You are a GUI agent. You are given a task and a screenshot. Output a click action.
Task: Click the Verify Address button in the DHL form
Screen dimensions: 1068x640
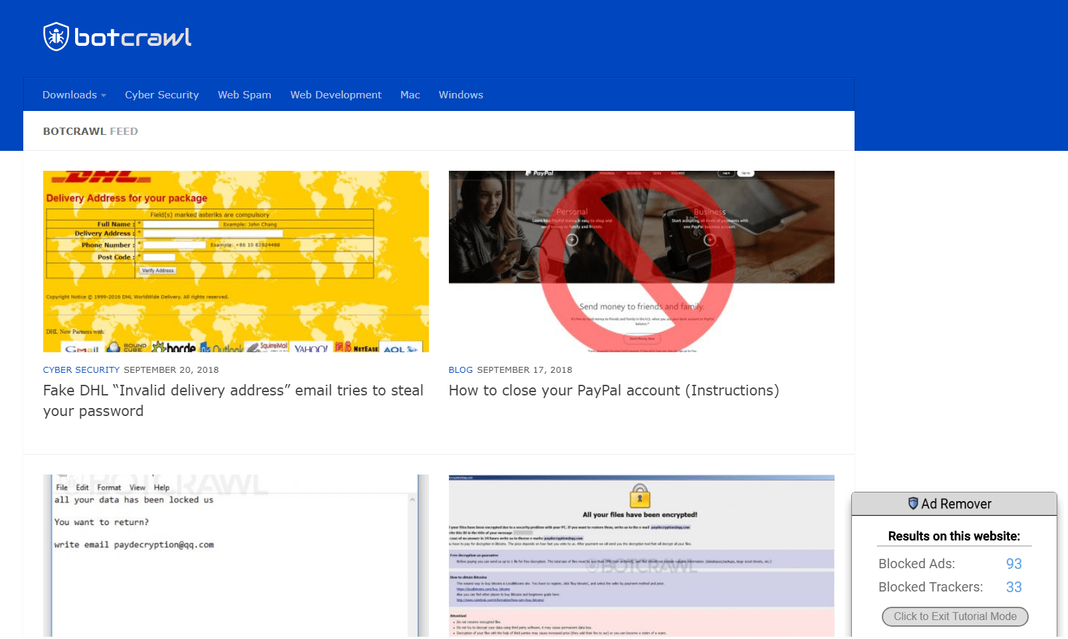point(158,270)
